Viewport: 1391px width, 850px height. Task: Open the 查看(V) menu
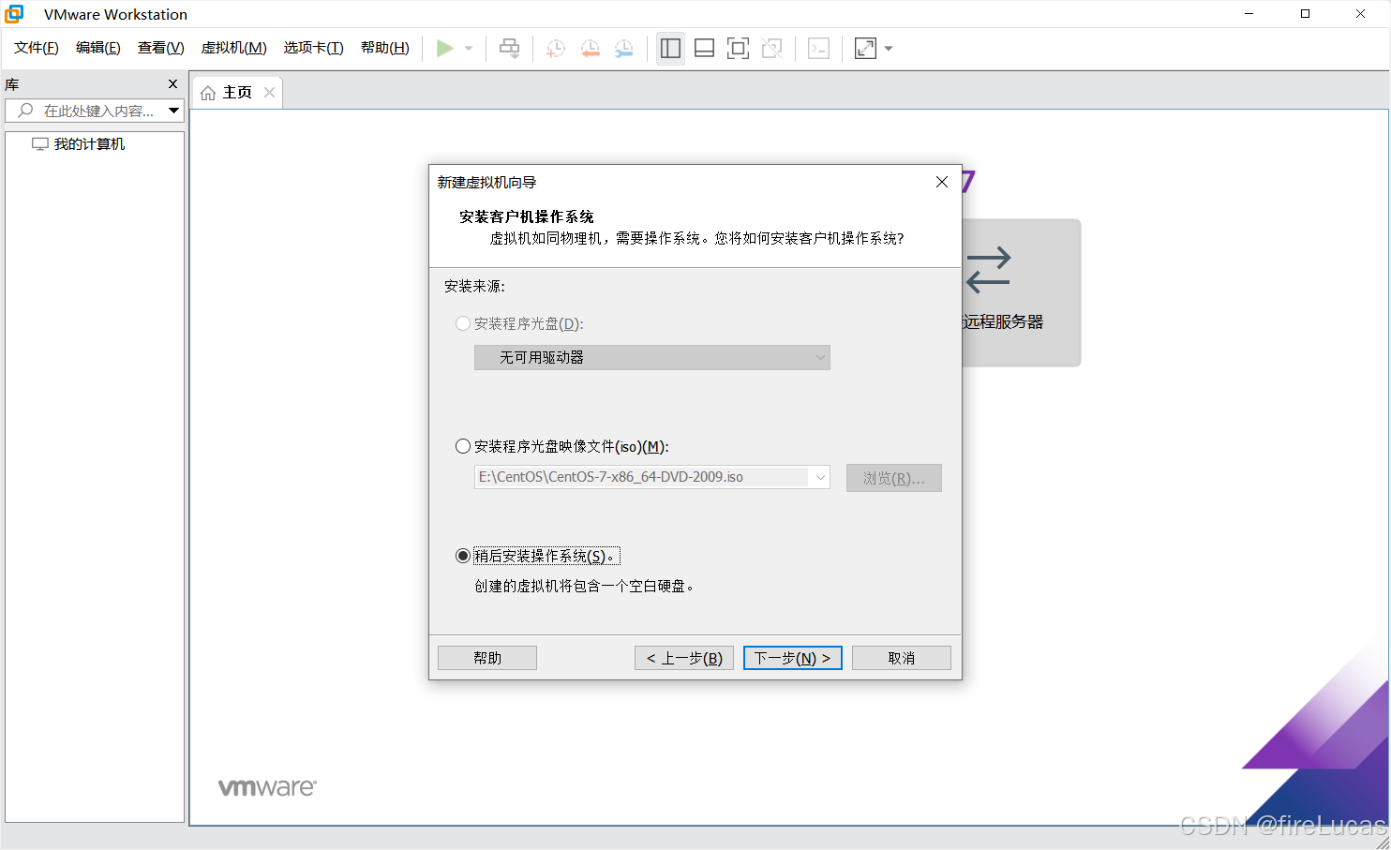(161, 48)
